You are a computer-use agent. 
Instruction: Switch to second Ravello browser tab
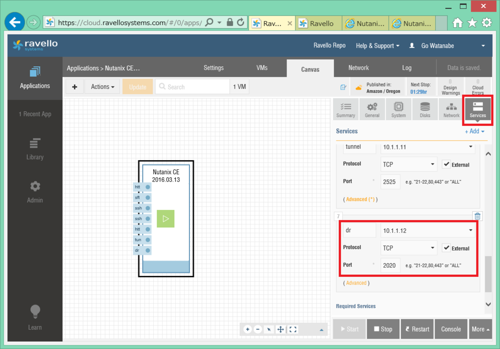pos(318,23)
